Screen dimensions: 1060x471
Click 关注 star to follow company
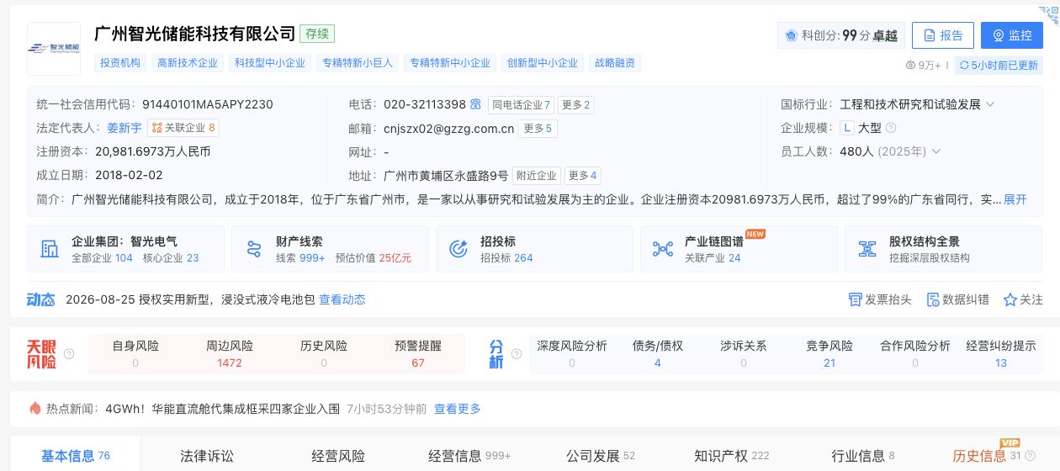(x=1010, y=299)
